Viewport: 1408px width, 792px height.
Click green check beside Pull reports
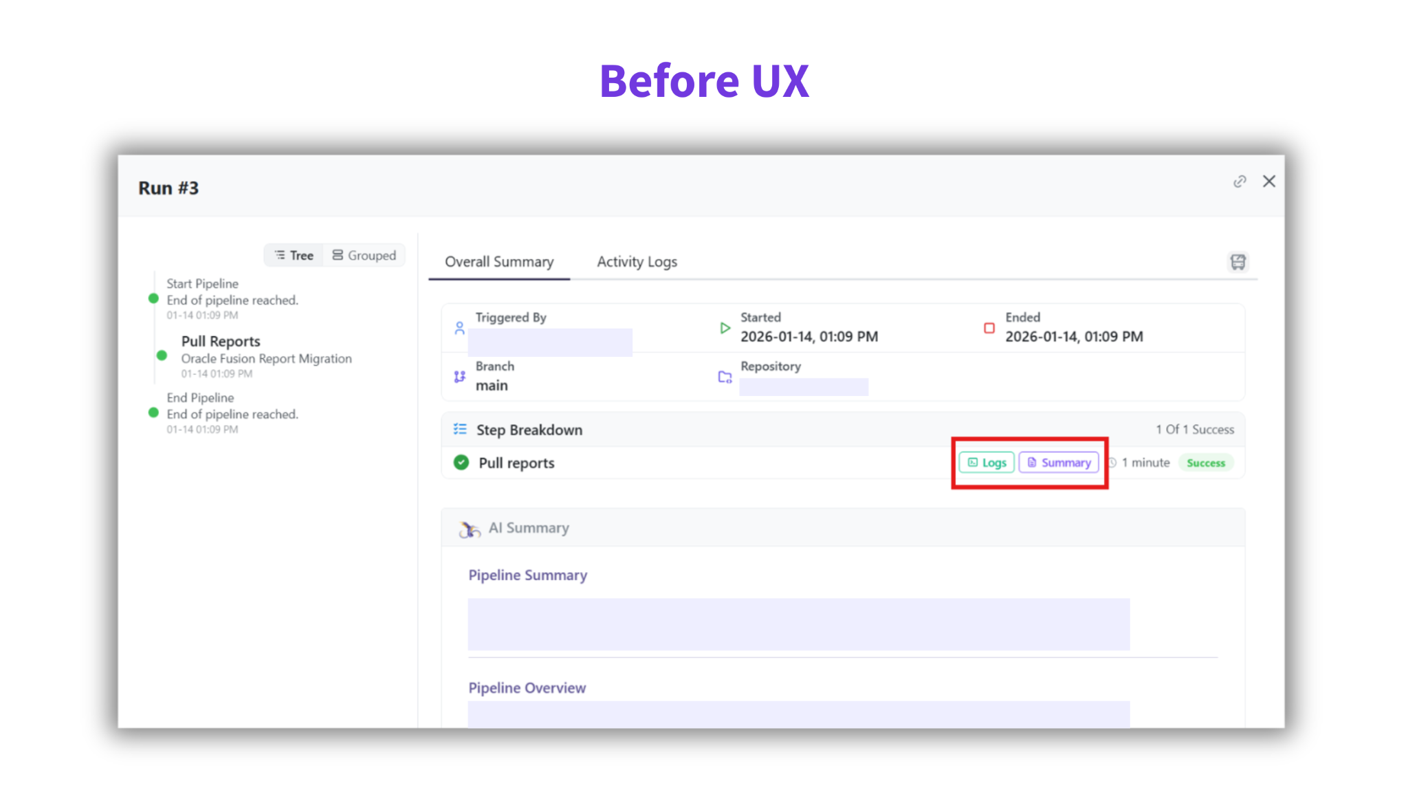[x=461, y=463]
